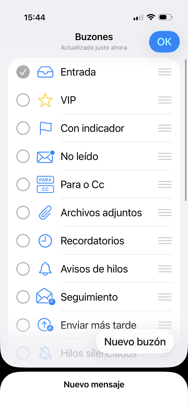The height and width of the screenshot is (408, 188).
Task: Uncheck the Entrada mailbox checkmark
Action: click(23, 72)
